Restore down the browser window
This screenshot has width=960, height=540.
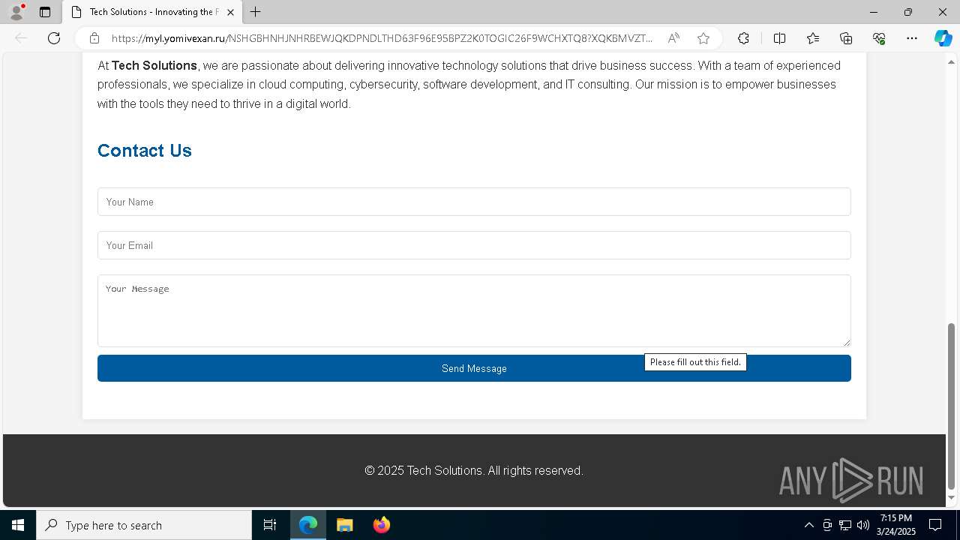click(908, 12)
